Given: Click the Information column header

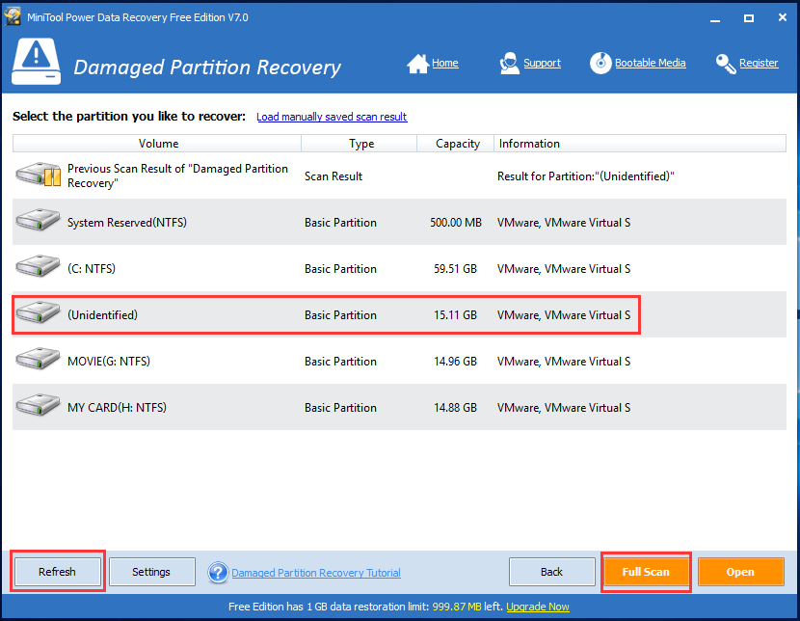Looking at the screenshot, I should (x=640, y=144).
